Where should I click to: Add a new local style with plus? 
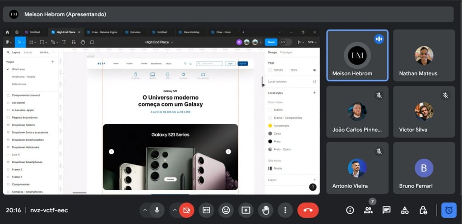(x=314, y=93)
